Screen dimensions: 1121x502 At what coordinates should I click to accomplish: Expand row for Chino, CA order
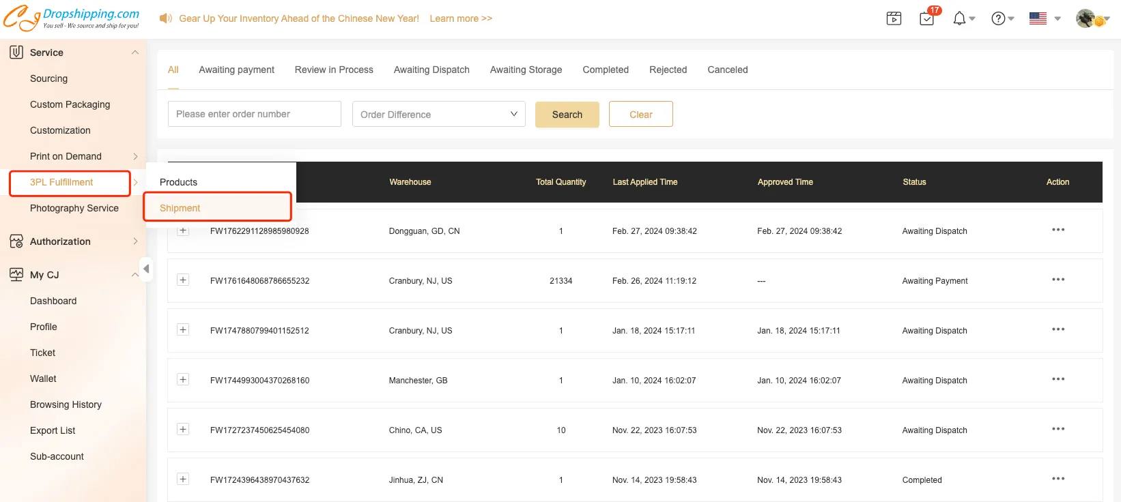pyautogui.click(x=183, y=429)
